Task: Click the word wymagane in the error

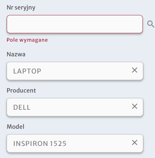Action: [x=33, y=40]
